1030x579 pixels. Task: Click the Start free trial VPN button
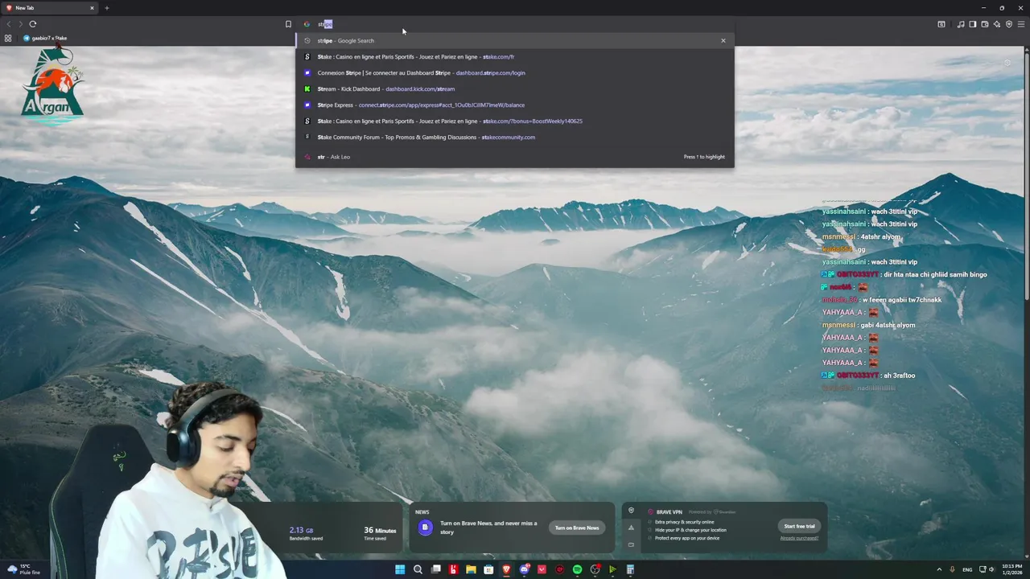(799, 526)
